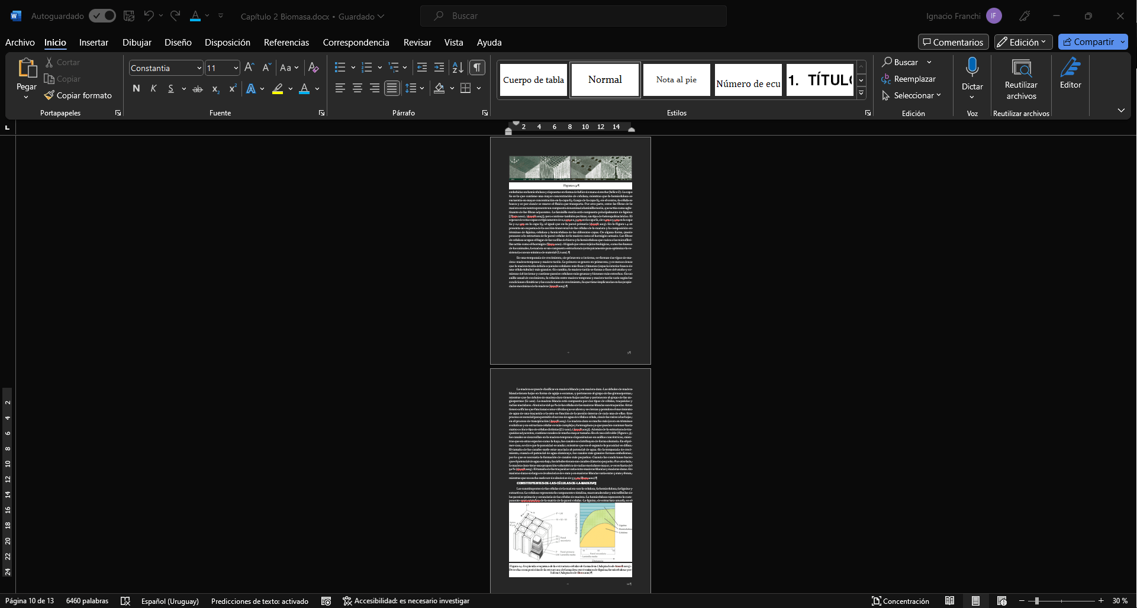Image resolution: width=1137 pixels, height=608 pixels.
Task: Apply the Nota al pie style
Action: pyautogui.click(x=677, y=80)
